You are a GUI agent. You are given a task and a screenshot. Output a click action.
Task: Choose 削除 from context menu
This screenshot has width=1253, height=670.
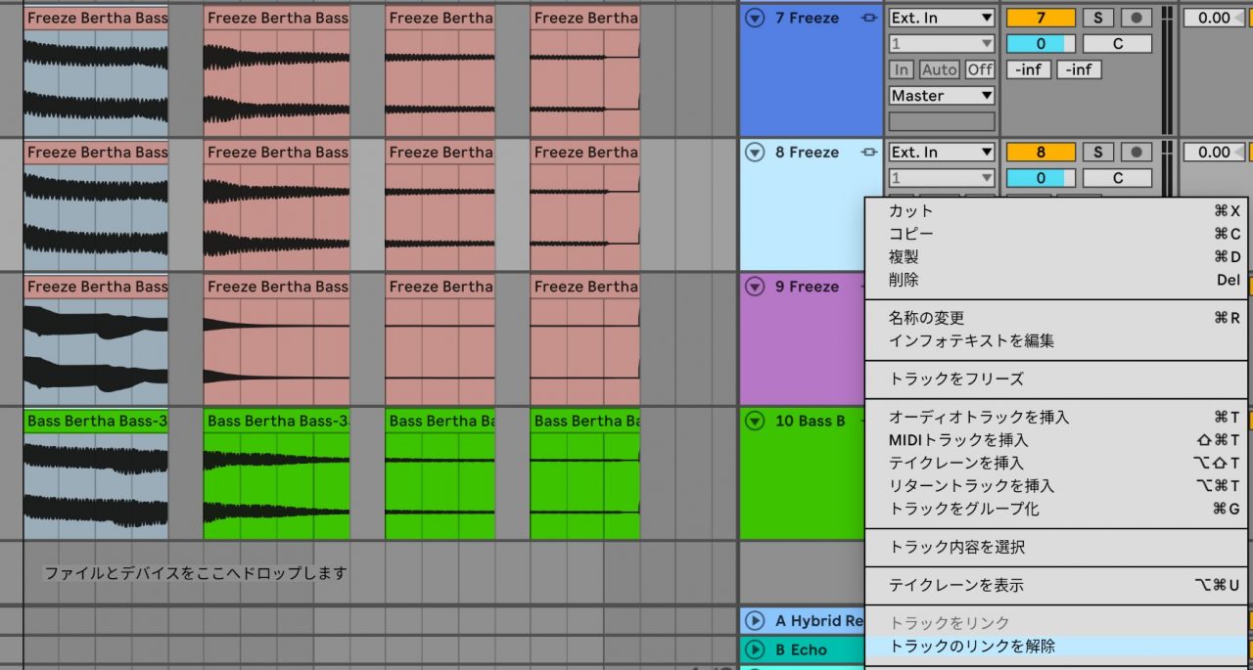coord(1057,280)
